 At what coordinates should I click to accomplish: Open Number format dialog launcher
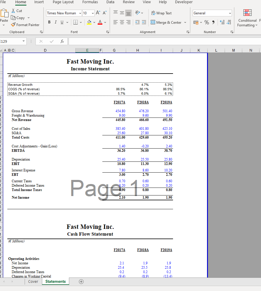[x=232, y=32]
